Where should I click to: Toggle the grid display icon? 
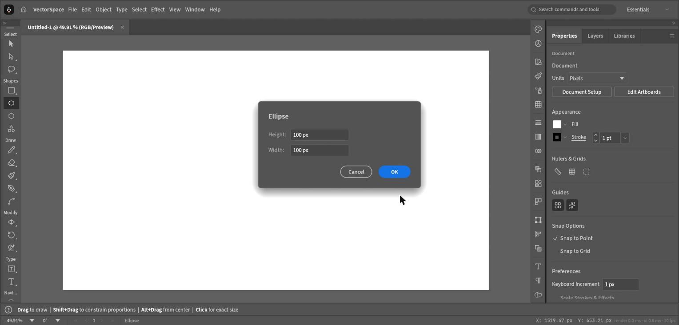click(x=572, y=171)
